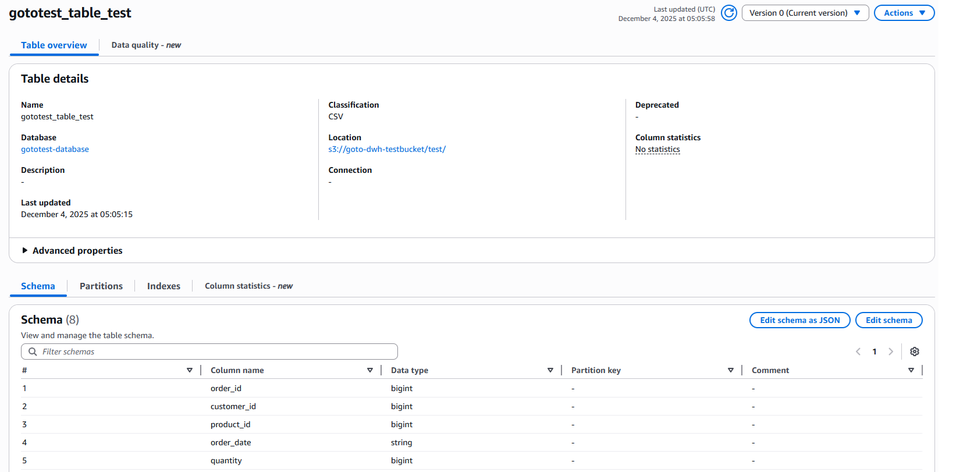The image size is (960, 472).
Task: Sort by Data type triangle icon
Action: point(550,370)
